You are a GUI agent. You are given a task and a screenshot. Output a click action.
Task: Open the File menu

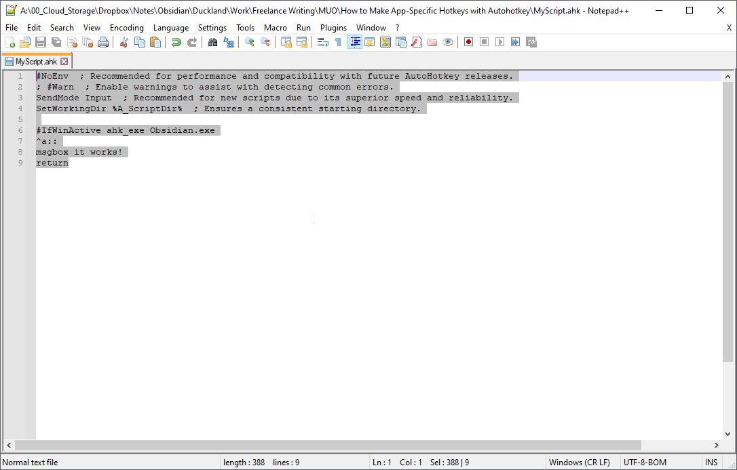pos(12,28)
